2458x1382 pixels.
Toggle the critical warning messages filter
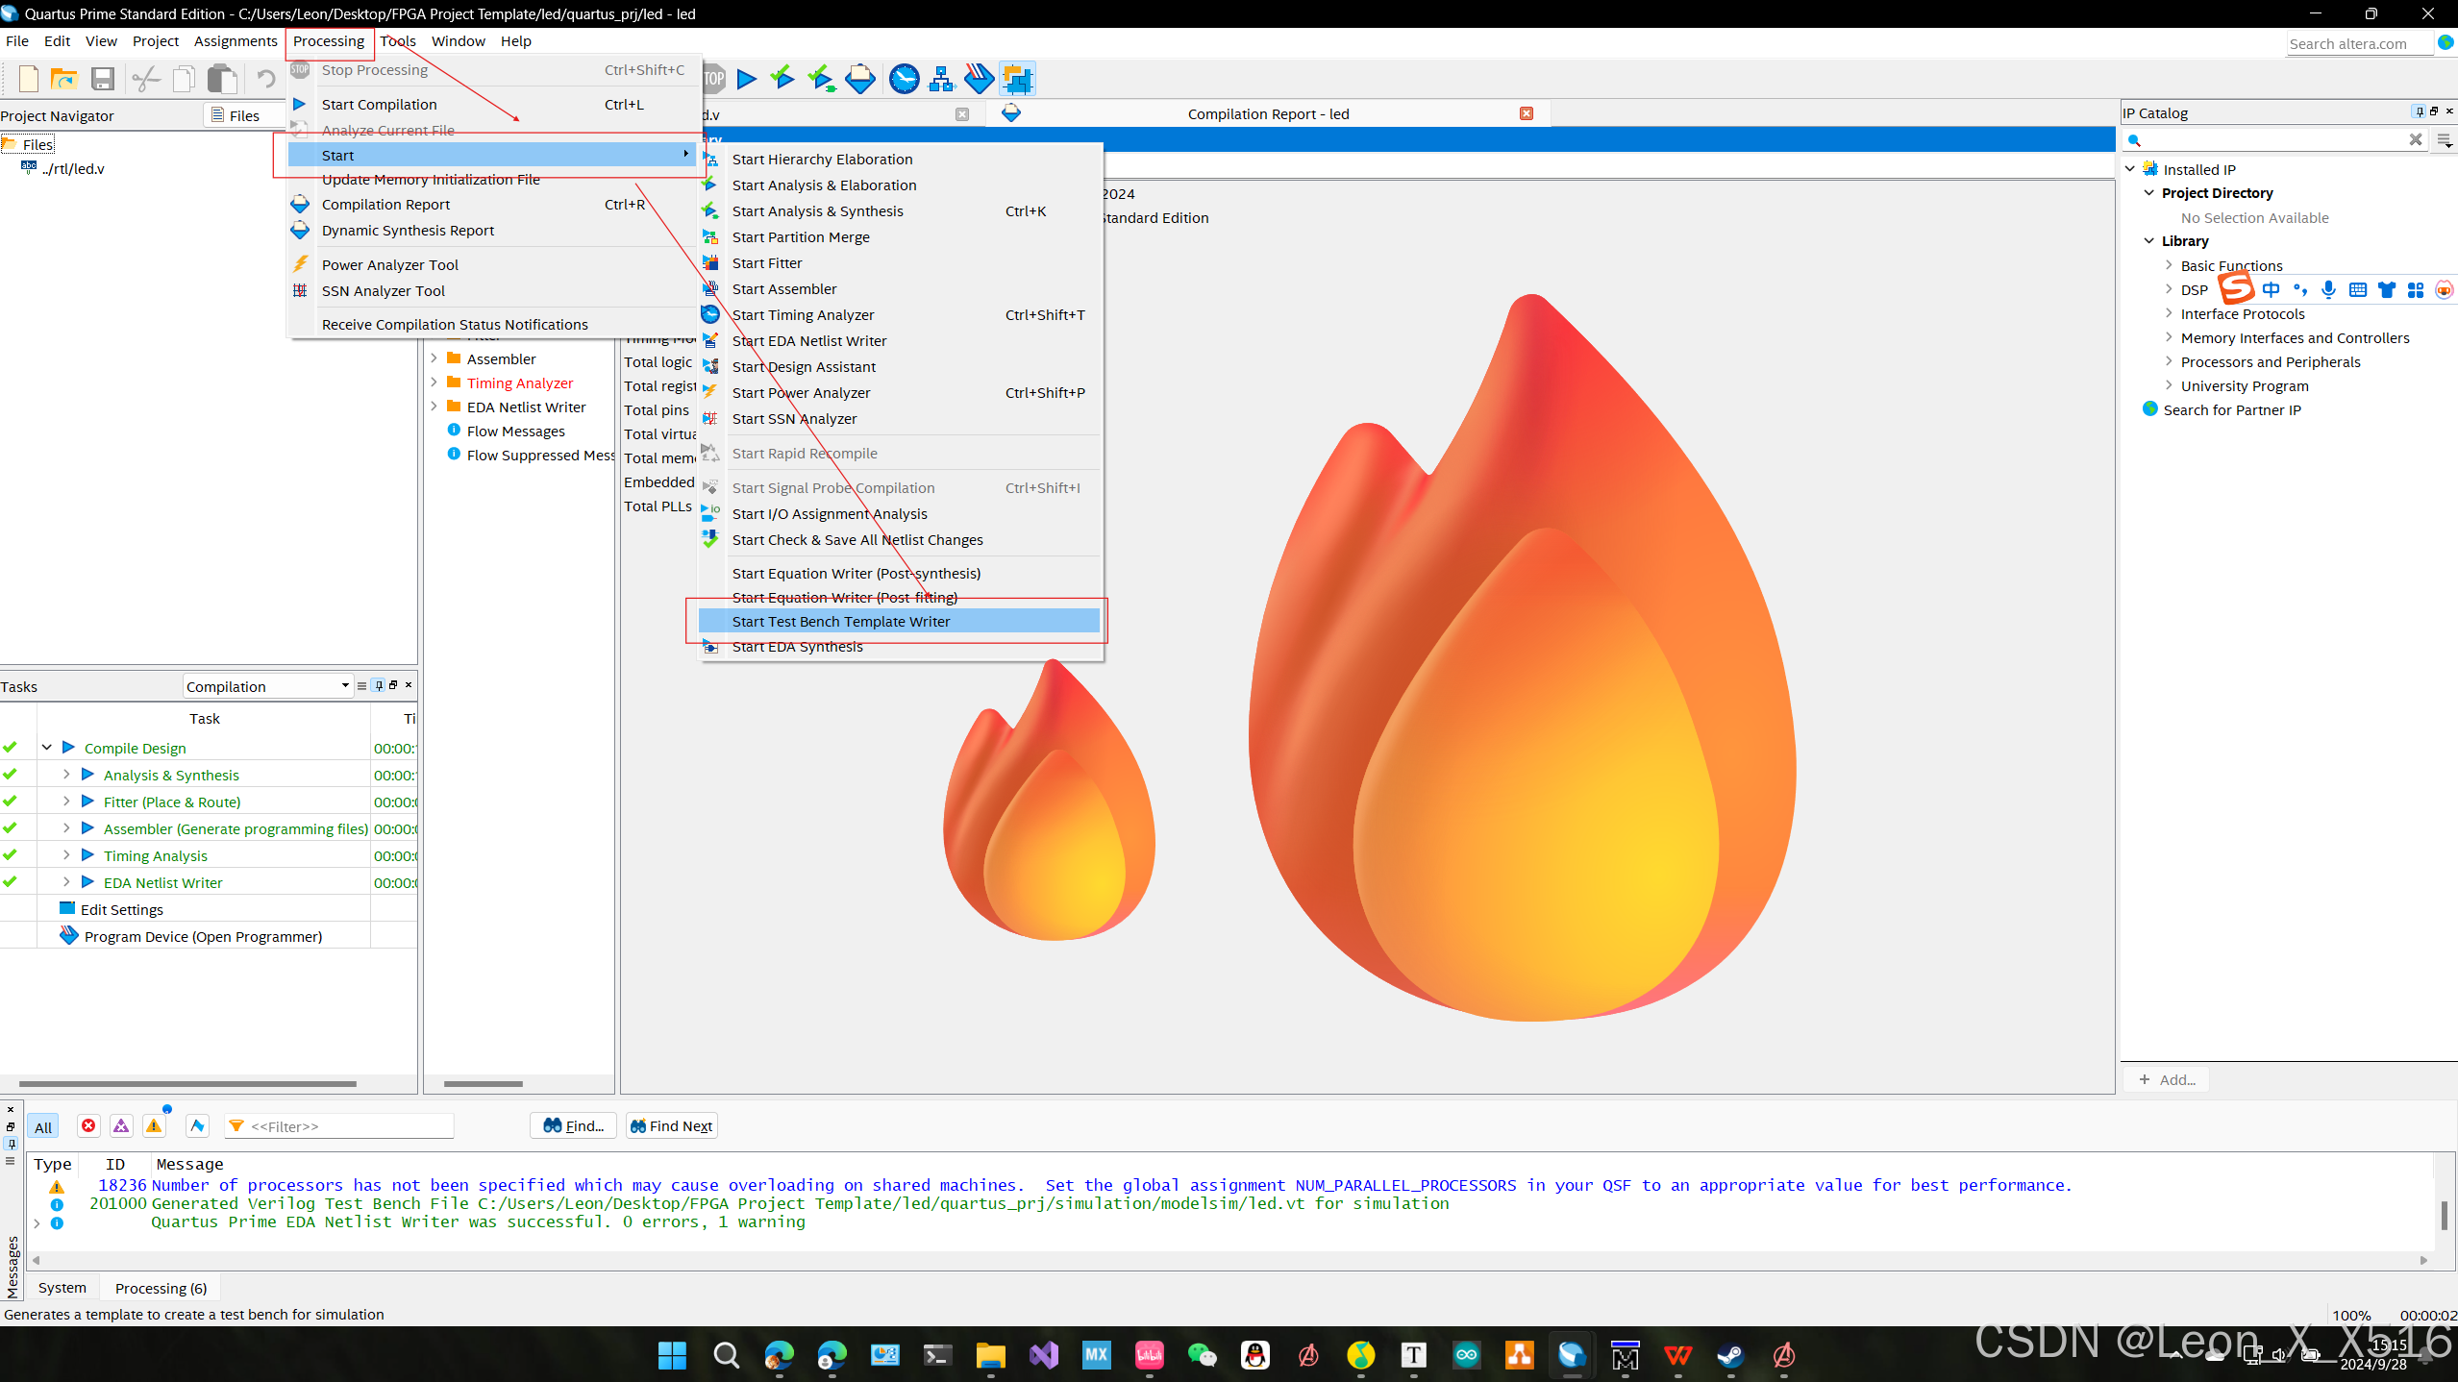pos(121,1125)
